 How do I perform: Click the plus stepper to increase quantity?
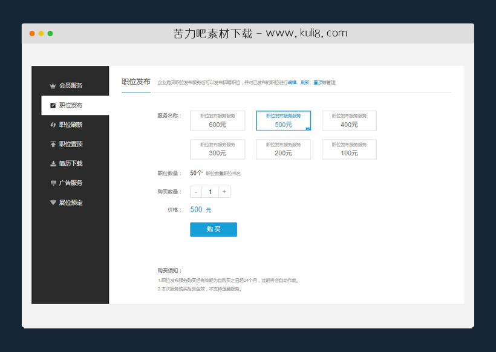pyautogui.click(x=224, y=191)
